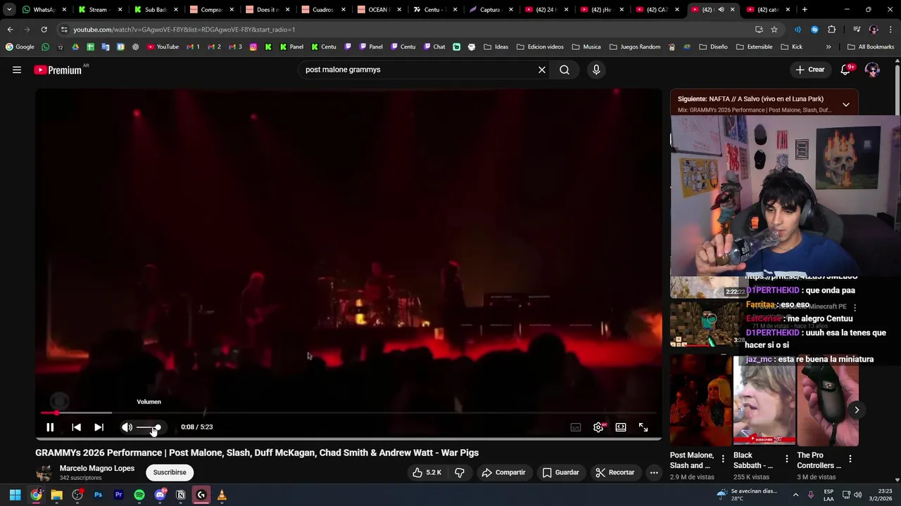
Task: Open the Crear button
Action: [x=809, y=70]
